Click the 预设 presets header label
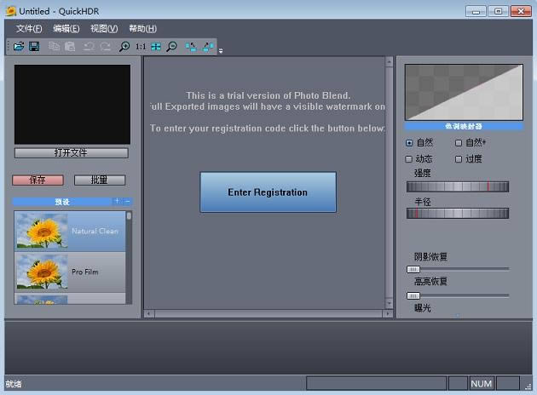This screenshot has width=537, height=395. [62, 202]
